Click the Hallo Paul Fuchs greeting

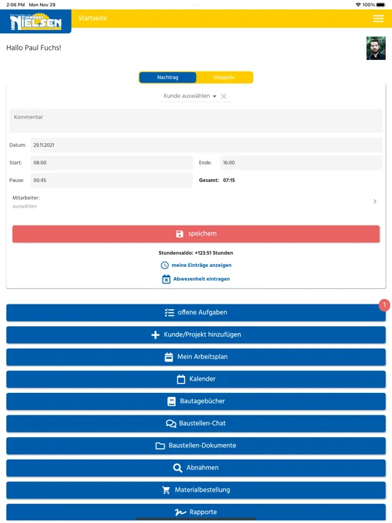[x=33, y=48]
